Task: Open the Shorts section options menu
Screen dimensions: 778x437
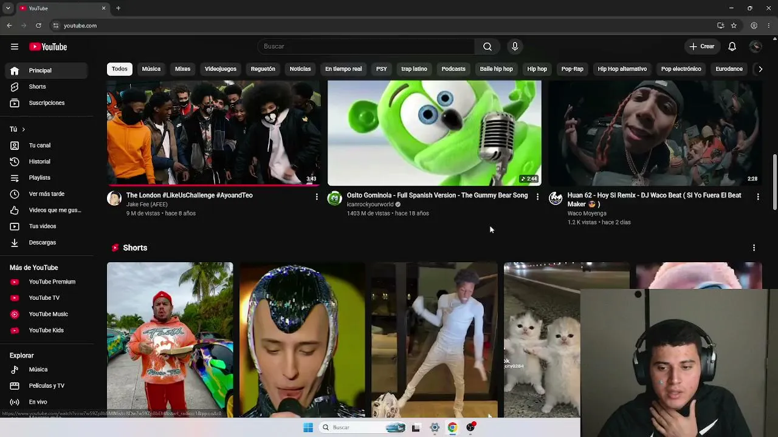Action: [x=754, y=248]
